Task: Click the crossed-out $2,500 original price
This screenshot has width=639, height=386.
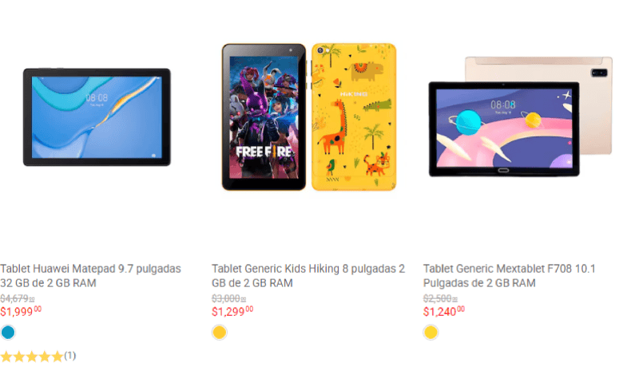Action: click(440, 298)
